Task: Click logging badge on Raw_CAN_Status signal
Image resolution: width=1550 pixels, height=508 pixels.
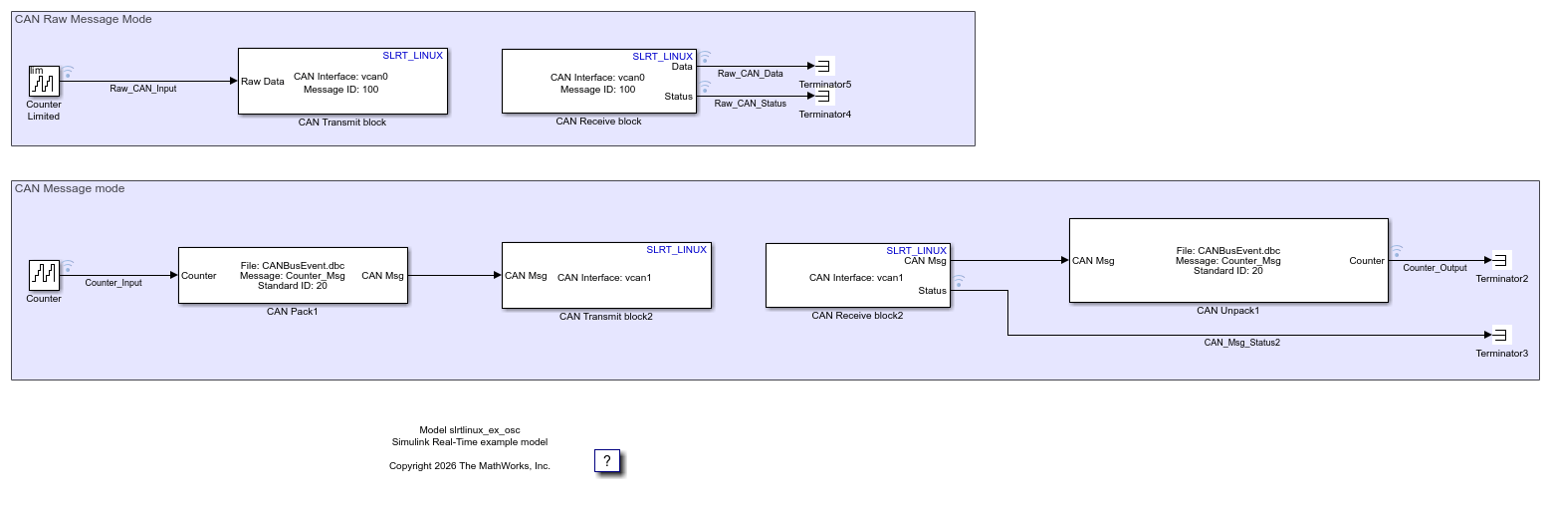Action: [x=704, y=87]
